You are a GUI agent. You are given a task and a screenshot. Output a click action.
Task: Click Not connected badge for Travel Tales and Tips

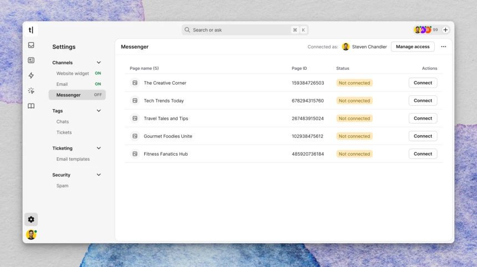(354, 119)
